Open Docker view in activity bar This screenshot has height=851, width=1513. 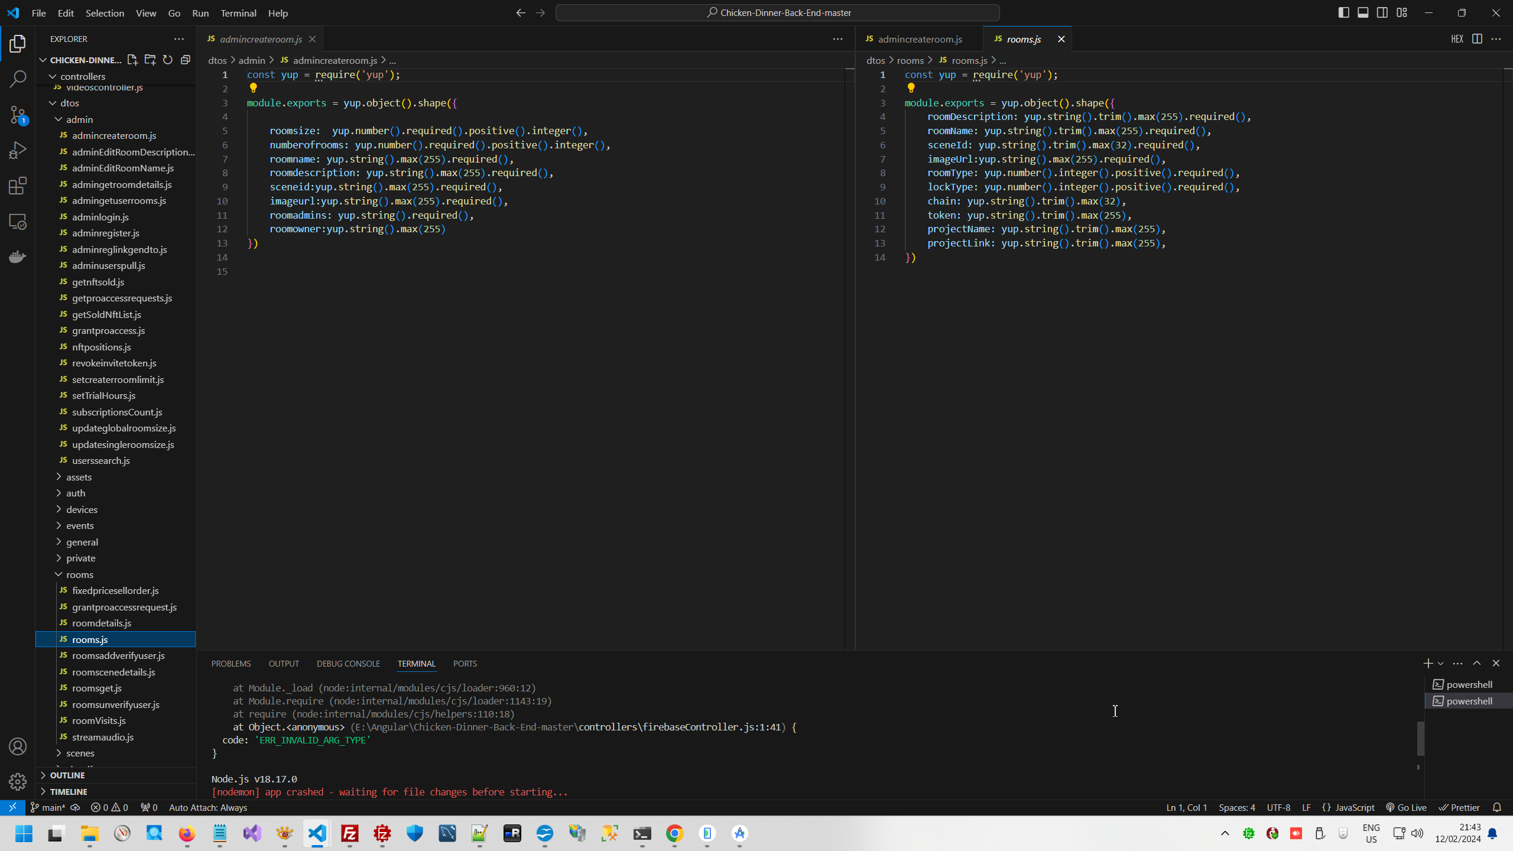18,257
